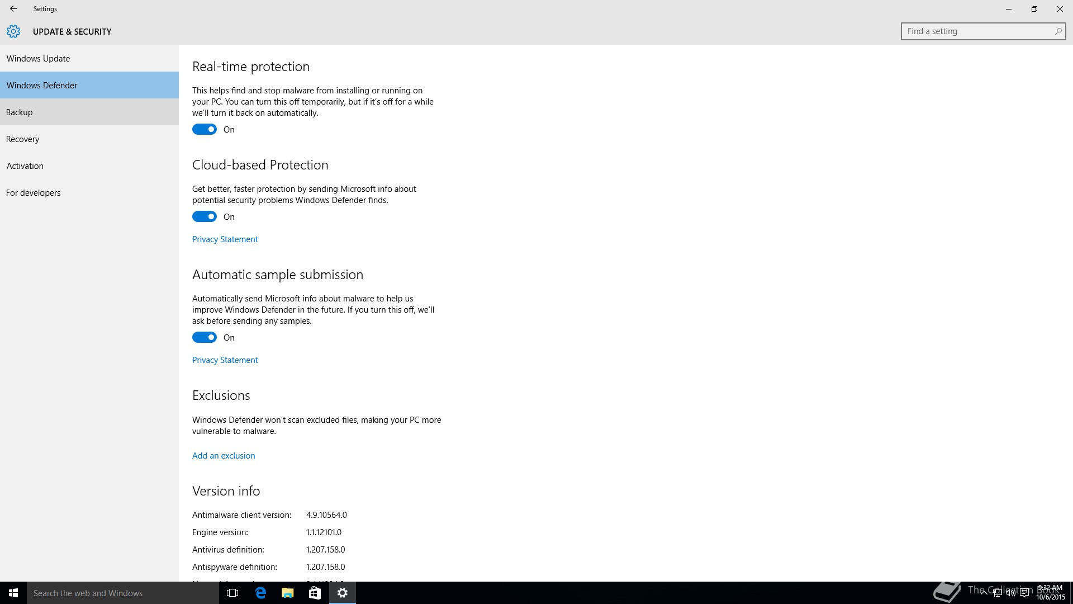Click the Search the web and Windows box

123,593
